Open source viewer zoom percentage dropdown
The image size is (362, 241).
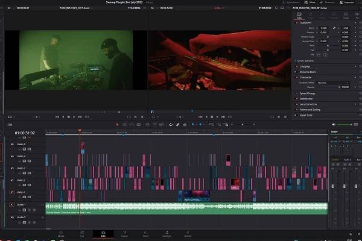pos(11,8)
